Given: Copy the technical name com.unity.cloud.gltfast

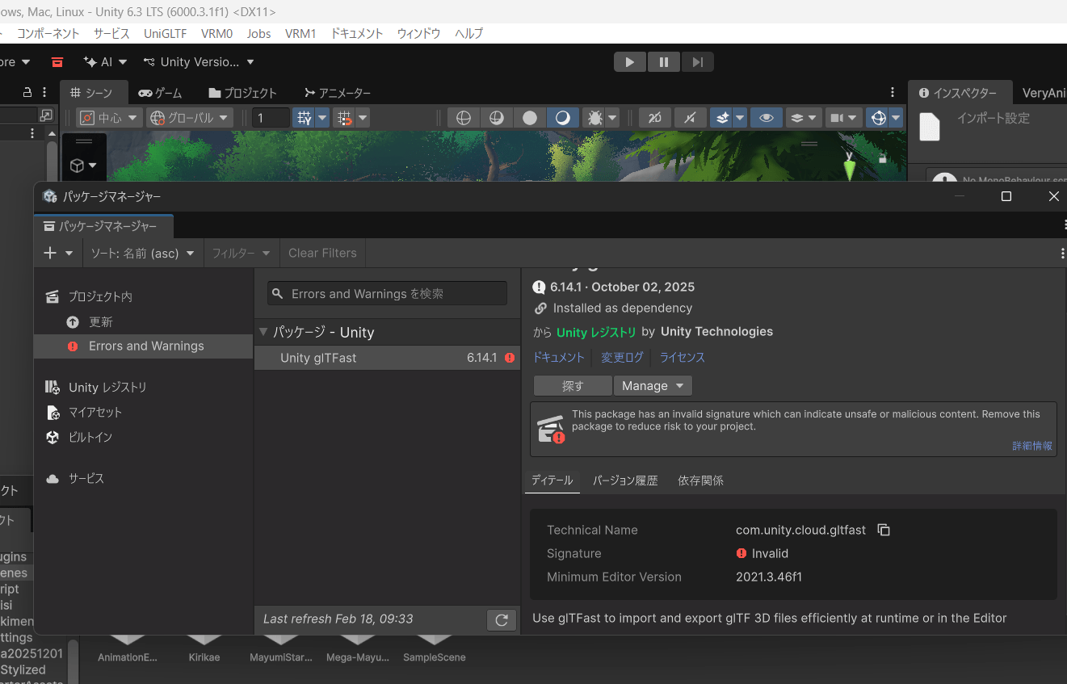Looking at the screenshot, I should point(884,530).
